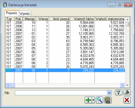Viewport: 135px width, 108px height.
Task: Click the vertical scrollbar down arrow
Action: click(127, 85)
